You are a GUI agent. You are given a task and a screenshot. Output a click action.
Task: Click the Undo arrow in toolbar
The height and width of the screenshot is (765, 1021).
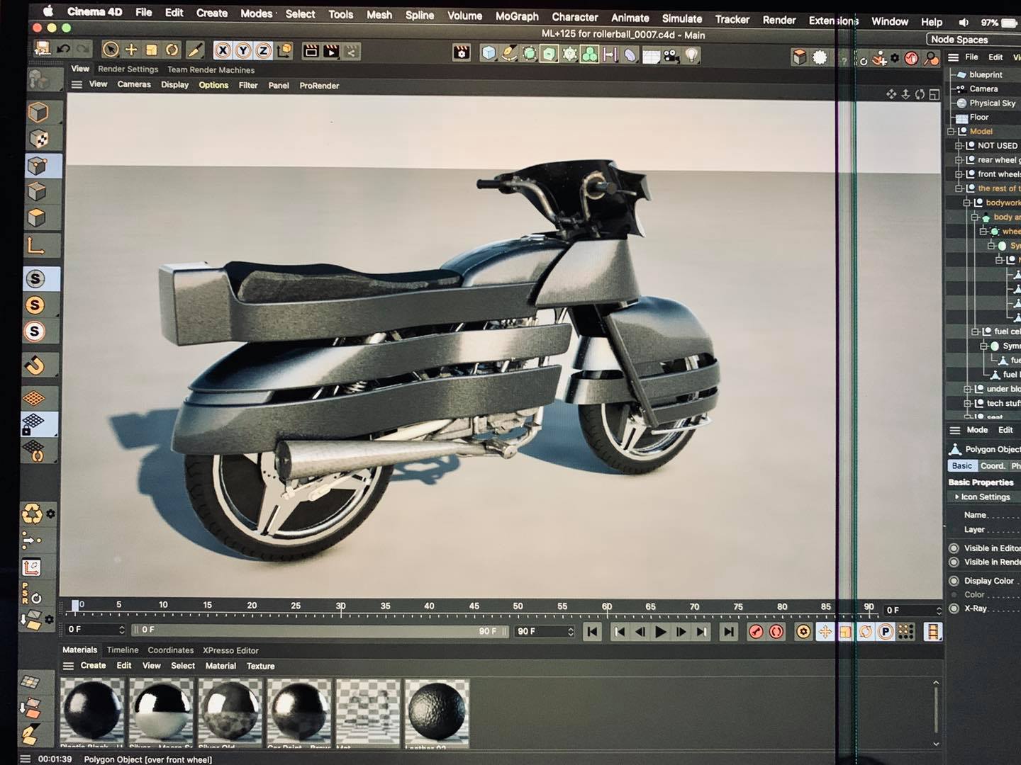click(64, 49)
